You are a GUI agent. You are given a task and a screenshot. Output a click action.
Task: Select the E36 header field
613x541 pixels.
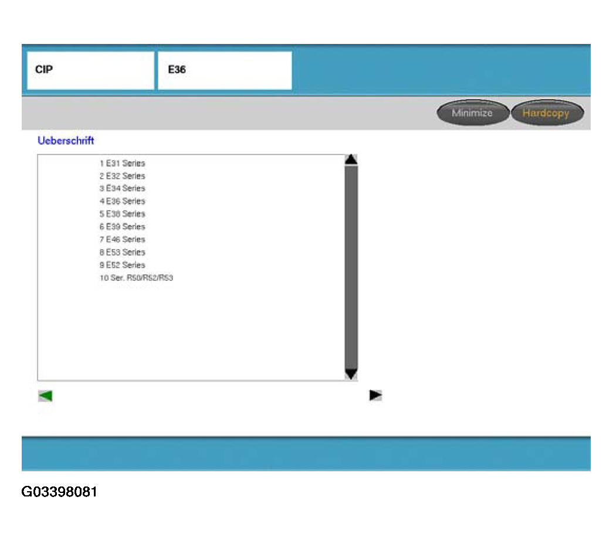224,70
